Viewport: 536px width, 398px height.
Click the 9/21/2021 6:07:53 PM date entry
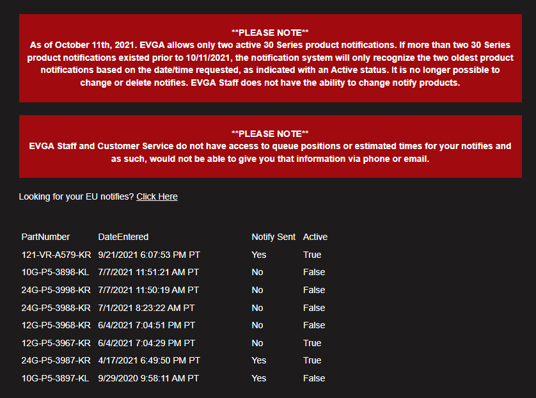coord(149,255)
